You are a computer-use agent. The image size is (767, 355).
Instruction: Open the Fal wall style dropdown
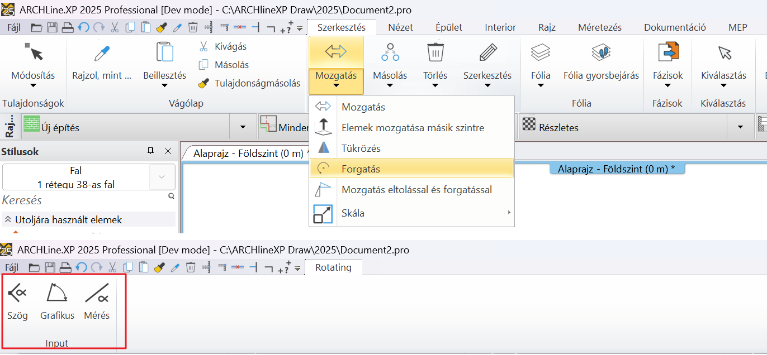(x=162, y=177)
